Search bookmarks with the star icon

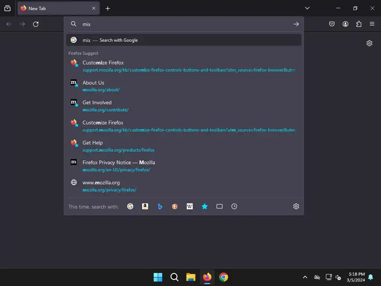coord(205,206)
